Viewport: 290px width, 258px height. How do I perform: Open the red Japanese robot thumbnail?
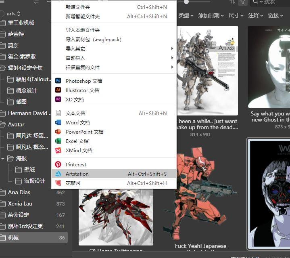(x=200, y=194)
